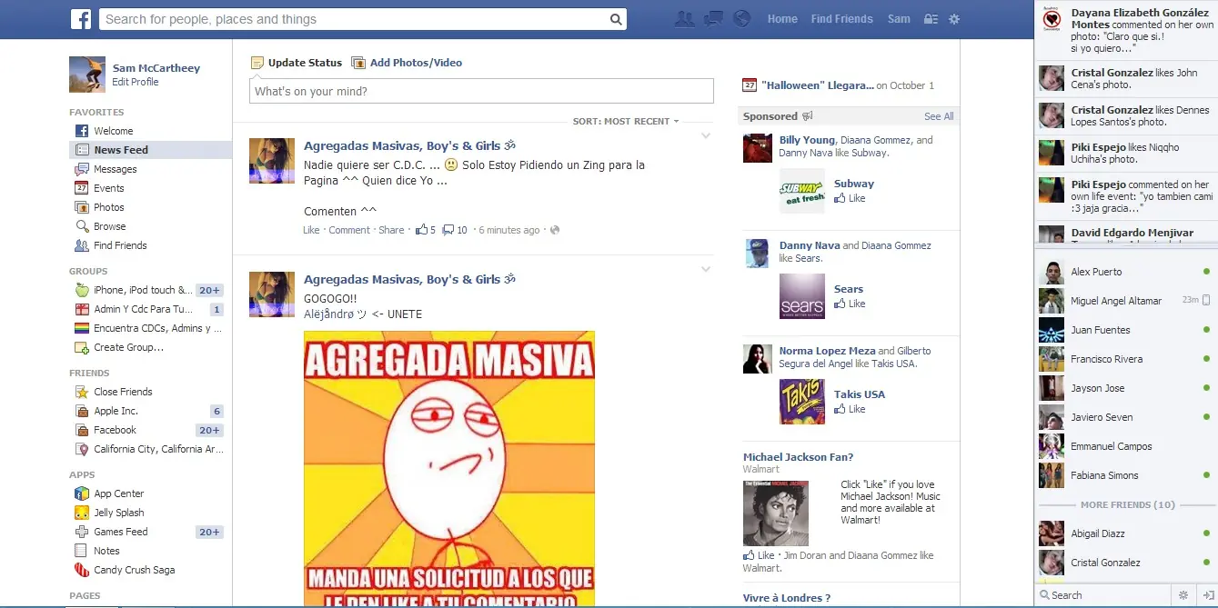Open the Sort: Most Recent dropdown

627,121
